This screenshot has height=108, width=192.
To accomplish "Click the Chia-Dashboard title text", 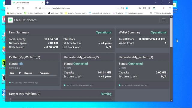I will [25, 20].
